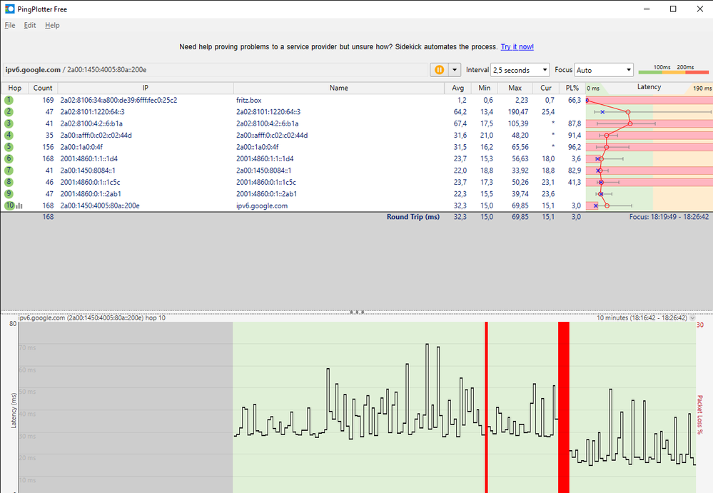Open the Interval 2,5 seconds dropdown
This screenshot has width=713, height=493.
click(520, 70)
